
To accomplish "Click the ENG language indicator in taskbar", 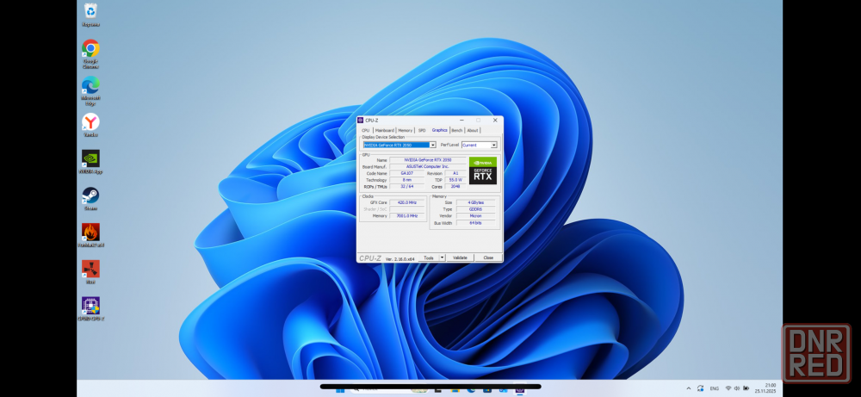I will point(714,388).
